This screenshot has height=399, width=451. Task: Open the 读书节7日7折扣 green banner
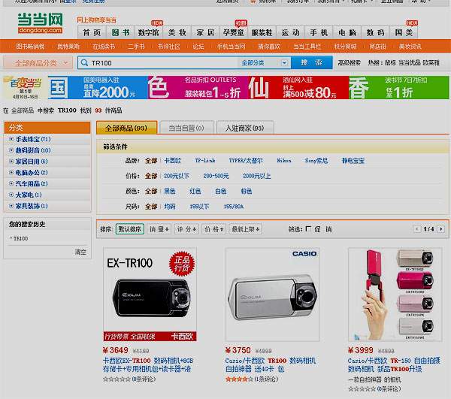(x=399, y=87)
